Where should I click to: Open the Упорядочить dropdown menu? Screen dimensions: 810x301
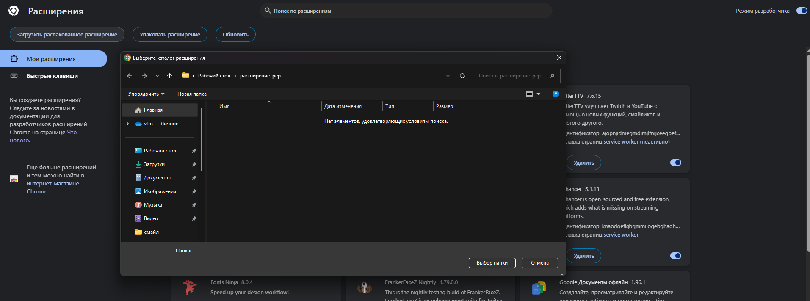coord(146,94)
